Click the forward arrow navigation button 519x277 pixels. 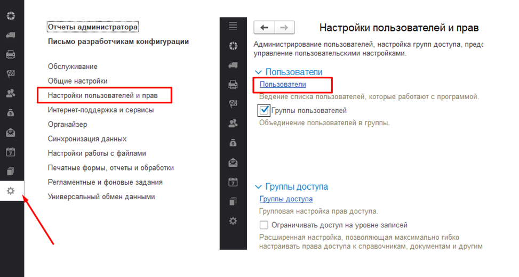pos(284,28)
